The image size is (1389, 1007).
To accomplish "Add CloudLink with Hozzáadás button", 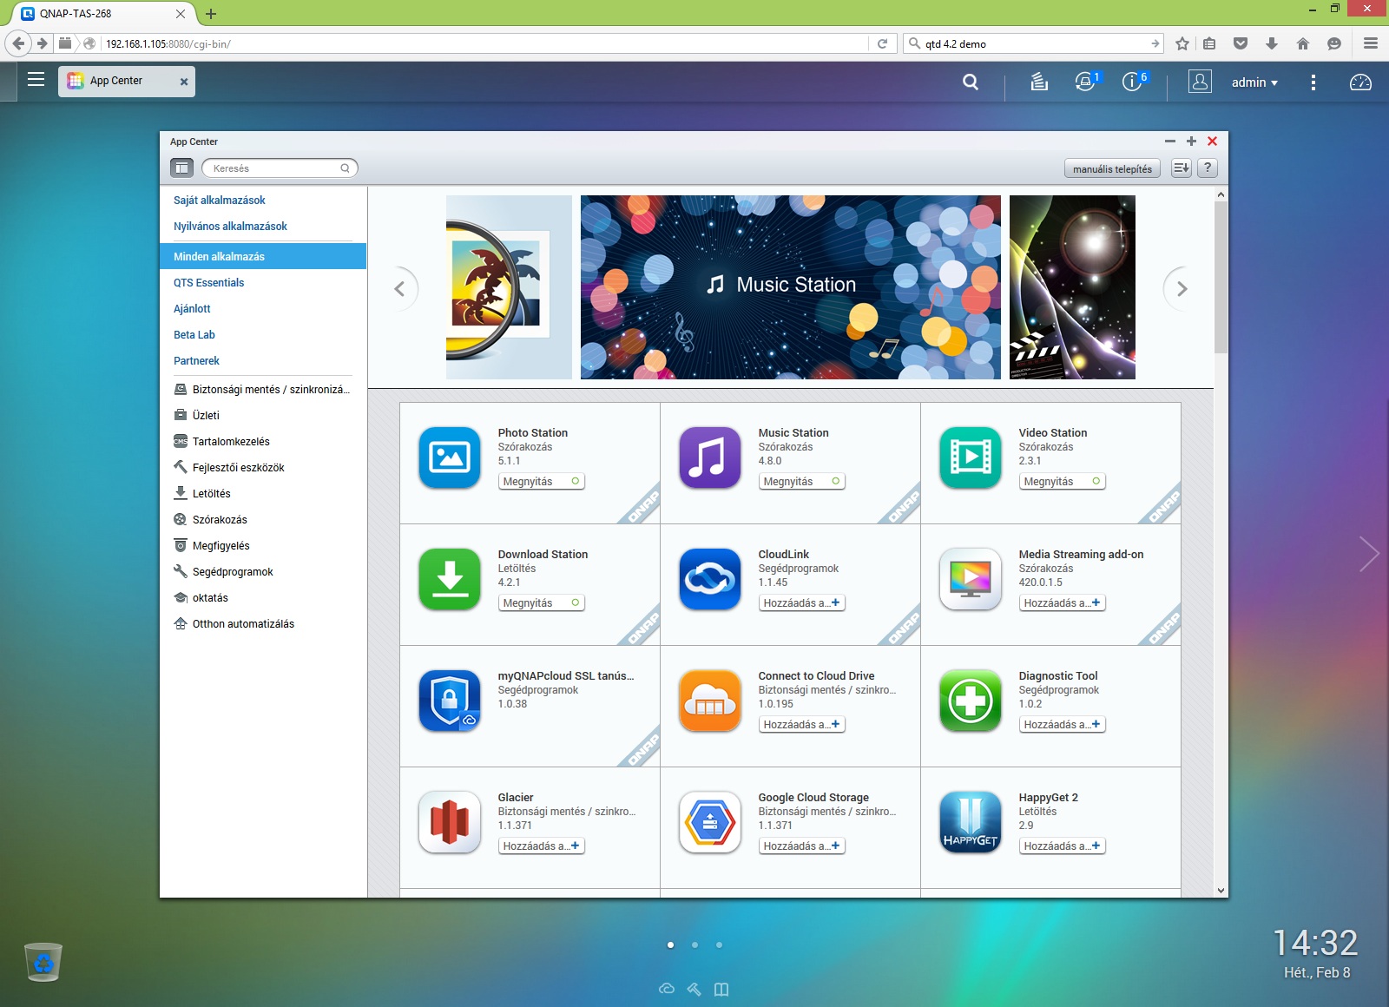I will [x=801, y=602].
